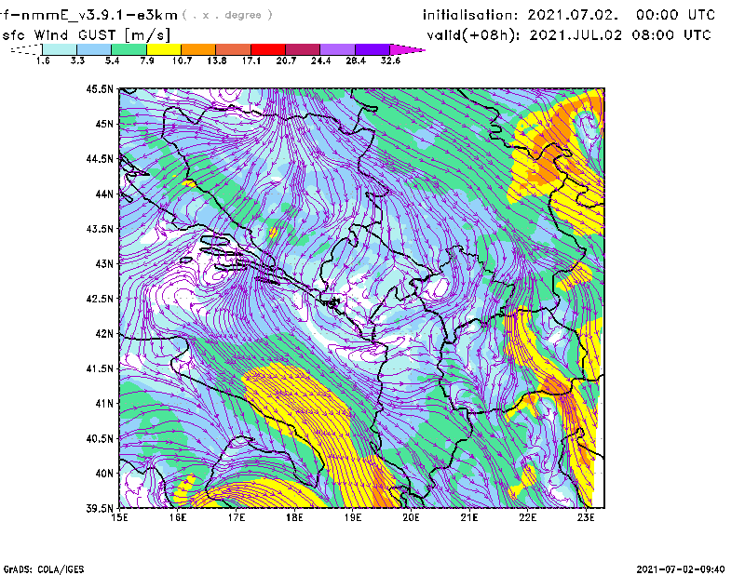Click the 17E longitude label
The image size is (745, 575).
coord(237,517)
